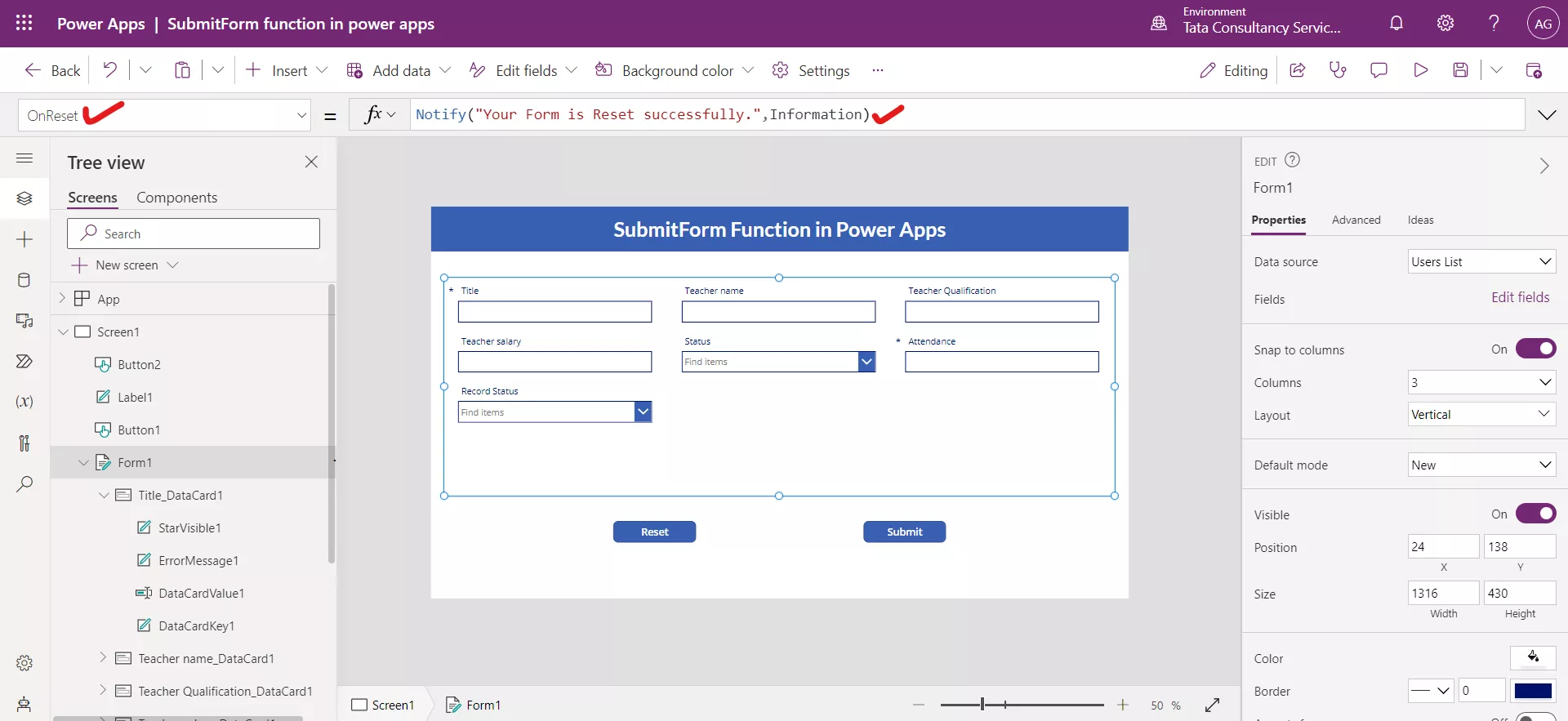
Task: Open the Media icon in sidebar
Action: click(24, 320)
